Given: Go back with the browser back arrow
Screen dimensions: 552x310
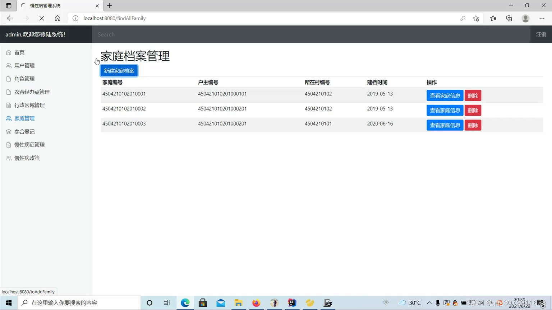Looking at the screenshot, I should 10,18.
